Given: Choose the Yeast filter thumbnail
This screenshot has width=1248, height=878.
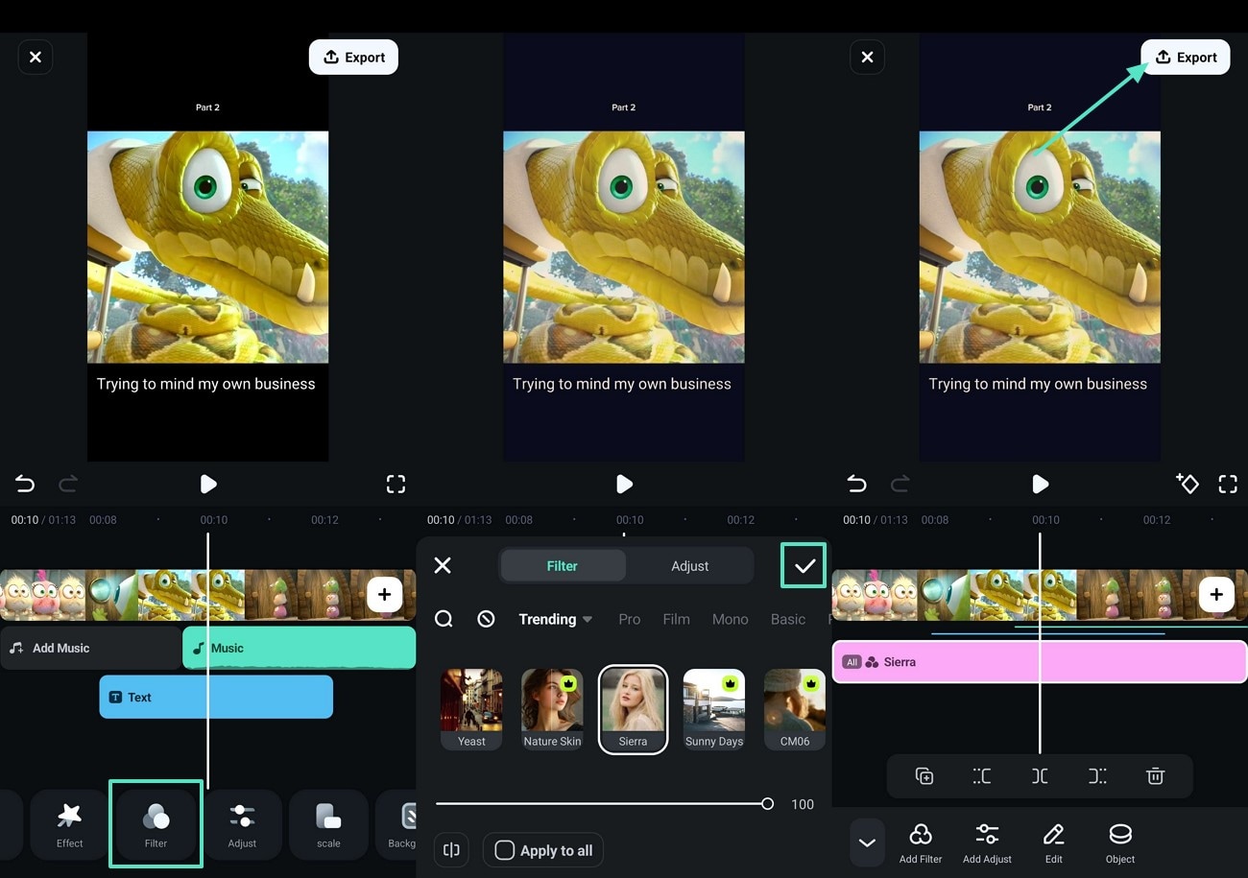Looking at the screenshot, I should [471, 709].
